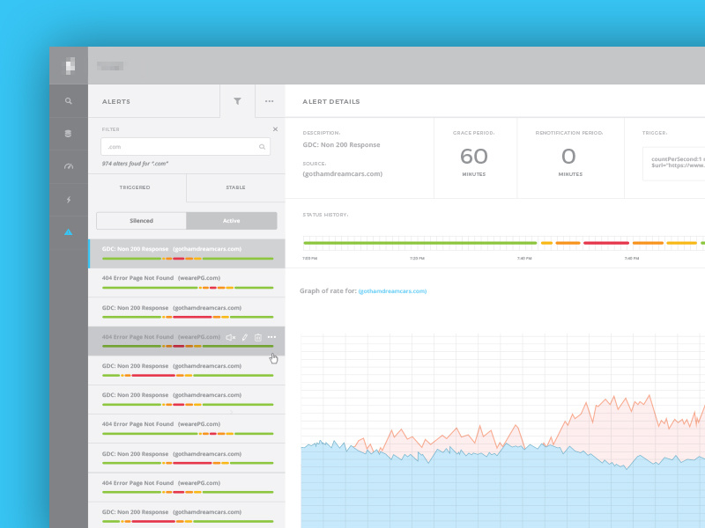Screen dimensions: 705x528
Task: Select the blue triangle alerts icon
Action: 69,231
